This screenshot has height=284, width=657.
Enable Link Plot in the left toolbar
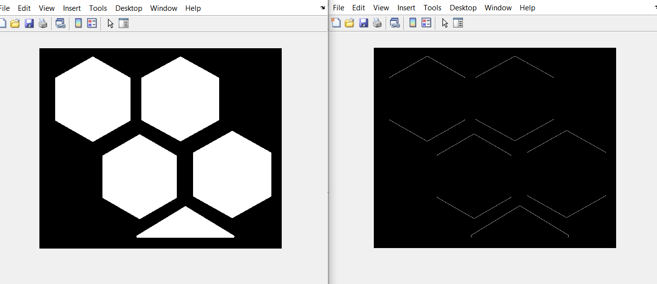pyautogui.click(x=60, y=23)
